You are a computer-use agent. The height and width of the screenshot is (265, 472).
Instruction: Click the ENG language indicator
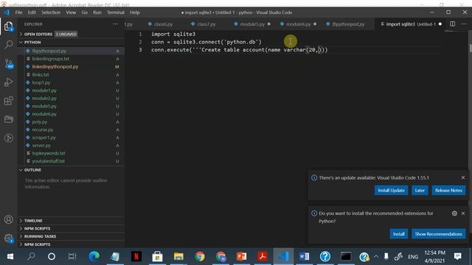coord(413,257)
